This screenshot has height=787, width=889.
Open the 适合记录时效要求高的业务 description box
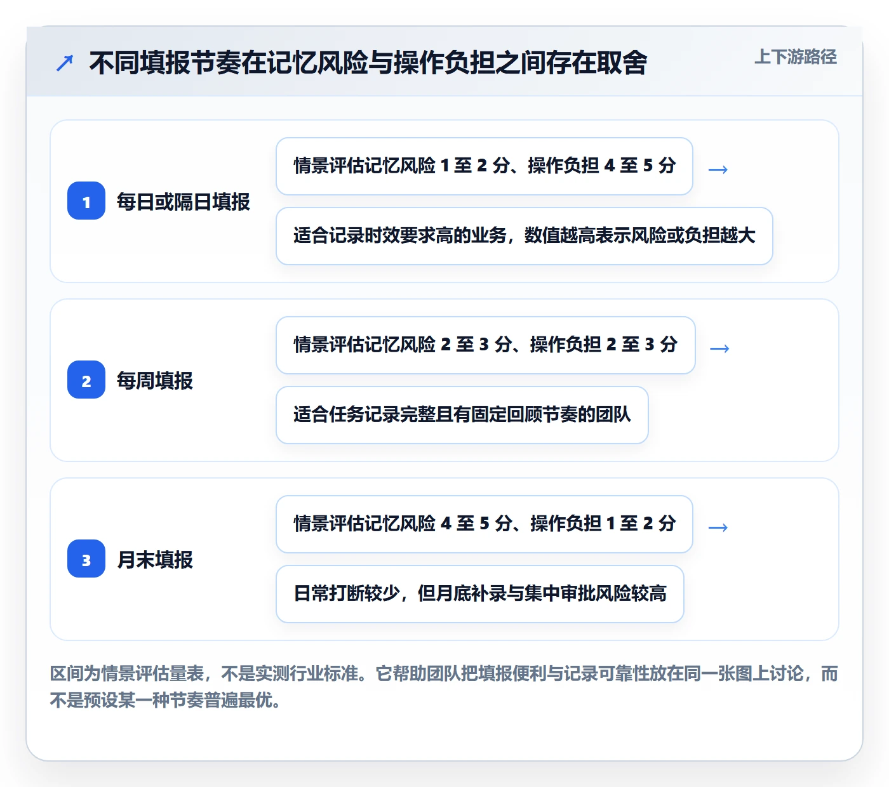[x=525, y=236]
